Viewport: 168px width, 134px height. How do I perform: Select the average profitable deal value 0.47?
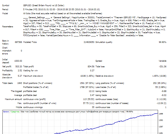(x=92, y=95)
